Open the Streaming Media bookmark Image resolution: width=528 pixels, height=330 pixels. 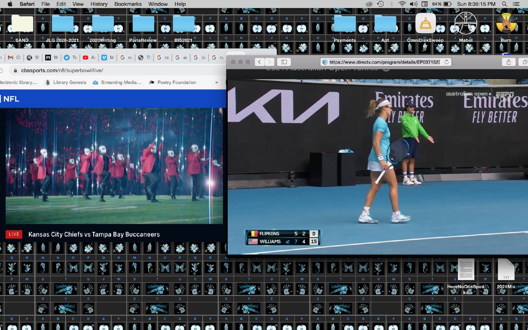[x=117, y=82]
